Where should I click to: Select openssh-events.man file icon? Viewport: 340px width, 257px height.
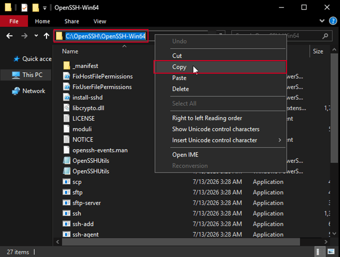tap(66, 150)
